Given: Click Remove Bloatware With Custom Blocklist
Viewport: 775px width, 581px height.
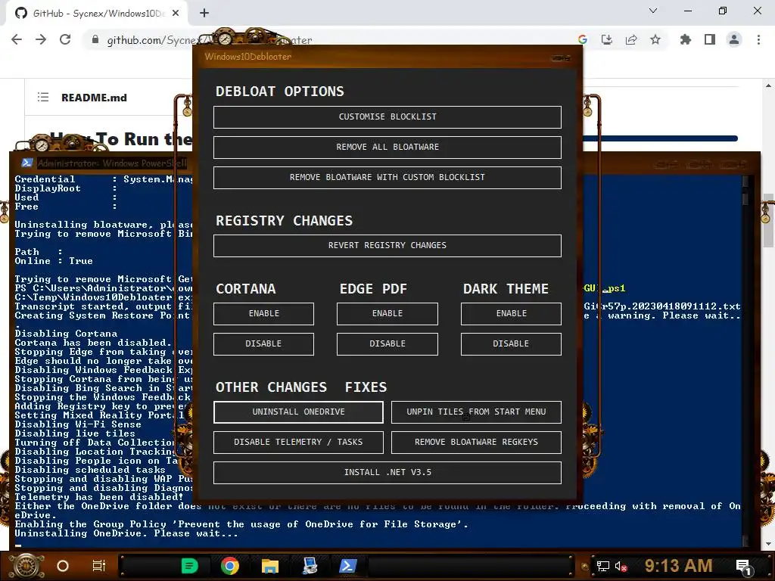Looking at the screenshot, I should 387,177.
